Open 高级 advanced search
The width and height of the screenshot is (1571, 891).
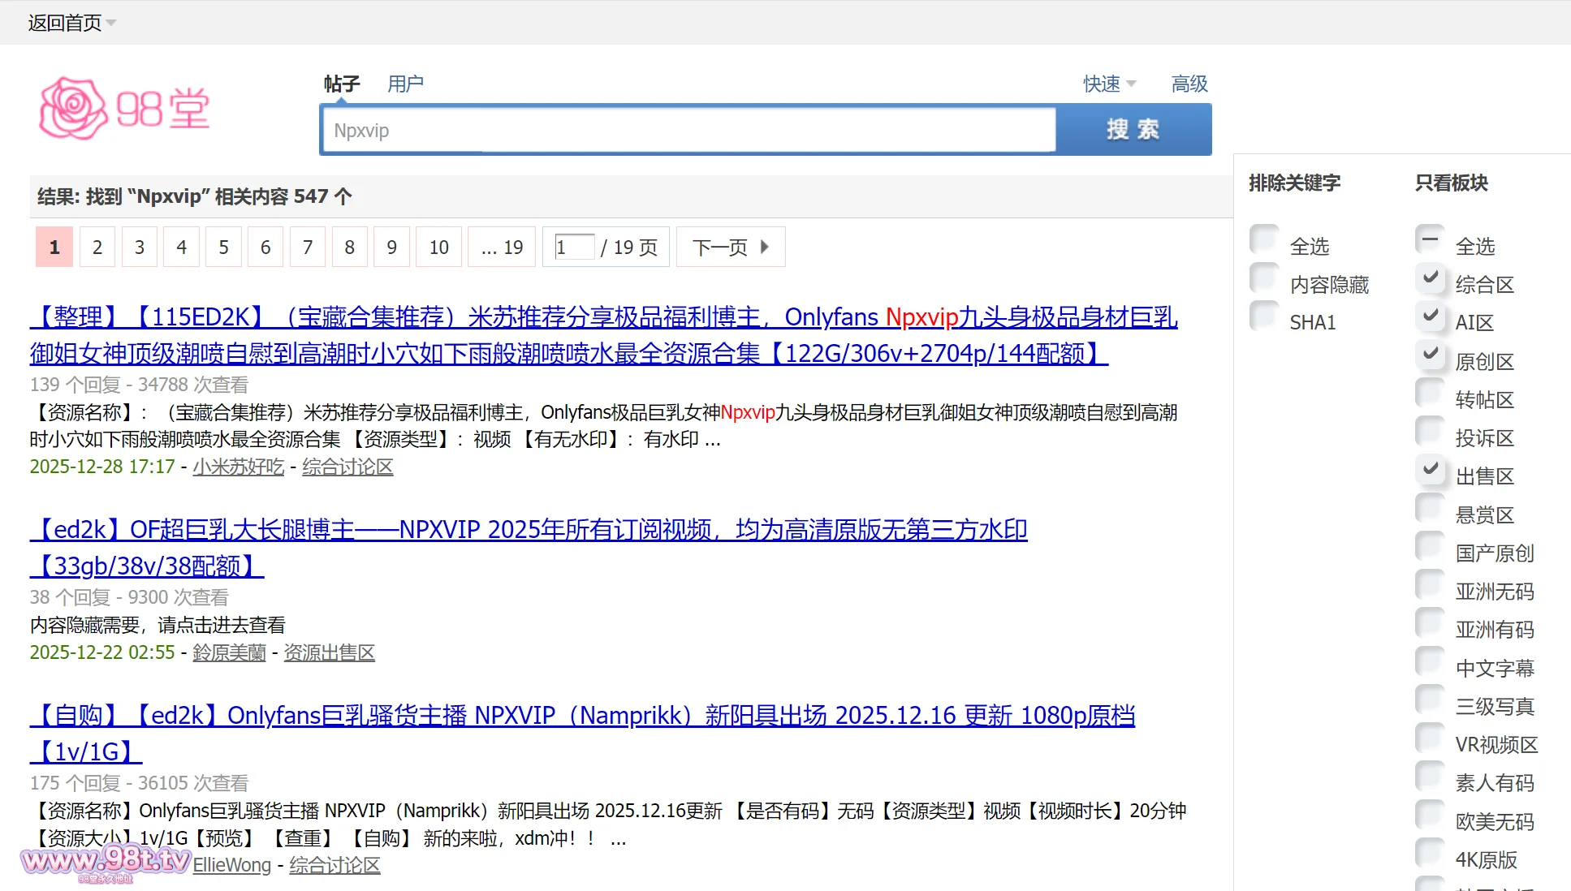1189,84
